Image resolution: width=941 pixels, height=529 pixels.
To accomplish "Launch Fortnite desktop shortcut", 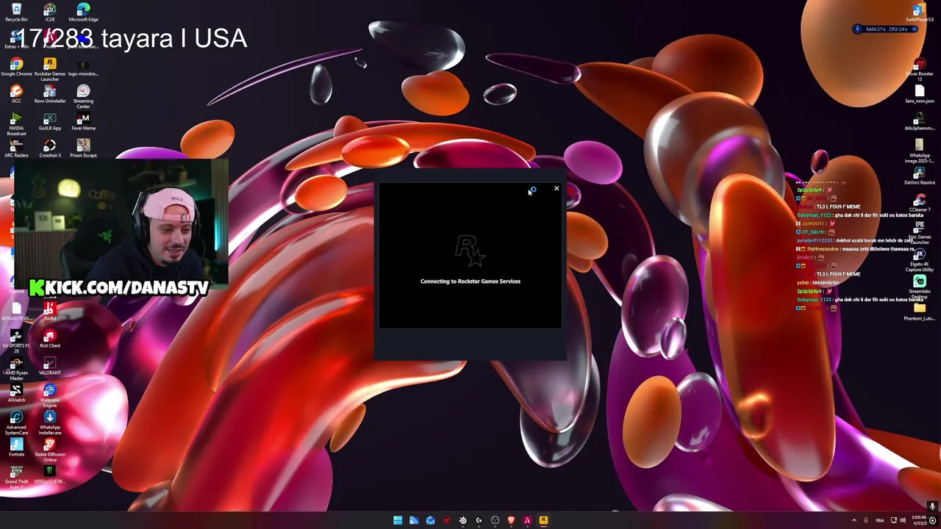I will pos(16,447).
